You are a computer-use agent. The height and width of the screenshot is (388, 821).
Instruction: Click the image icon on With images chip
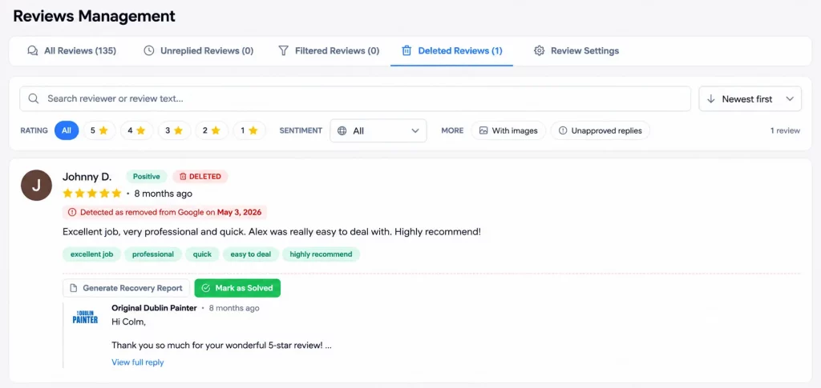point(483,130)
